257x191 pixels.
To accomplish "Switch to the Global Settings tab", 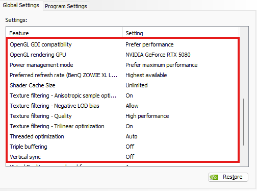I will pyautogui.click(x=21, y=5).
